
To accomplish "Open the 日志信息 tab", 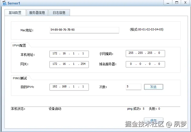I will pyautogui.click(x=59, y=13).
